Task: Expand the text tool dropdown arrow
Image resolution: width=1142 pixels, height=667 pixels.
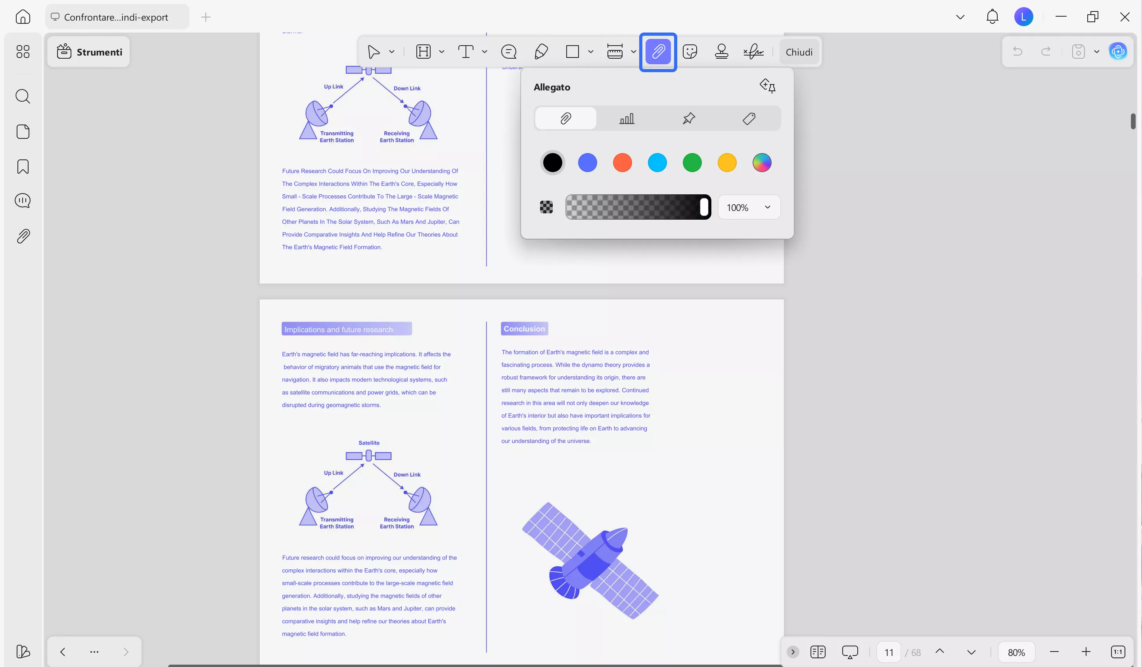Action: tap(485, 52)
